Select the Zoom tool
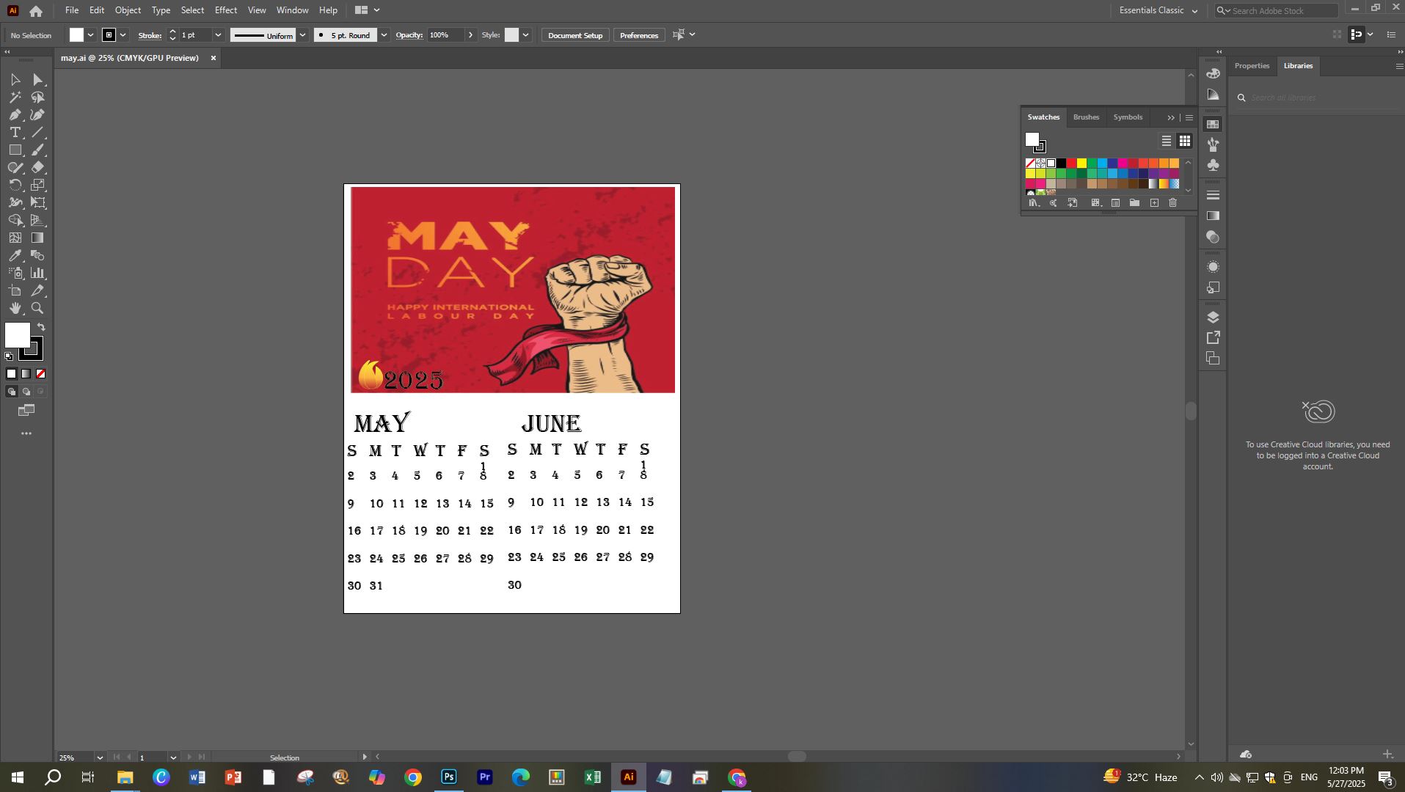Viewport: 1405px width, 792px height. pyautogui.click(x=37, y=309)
